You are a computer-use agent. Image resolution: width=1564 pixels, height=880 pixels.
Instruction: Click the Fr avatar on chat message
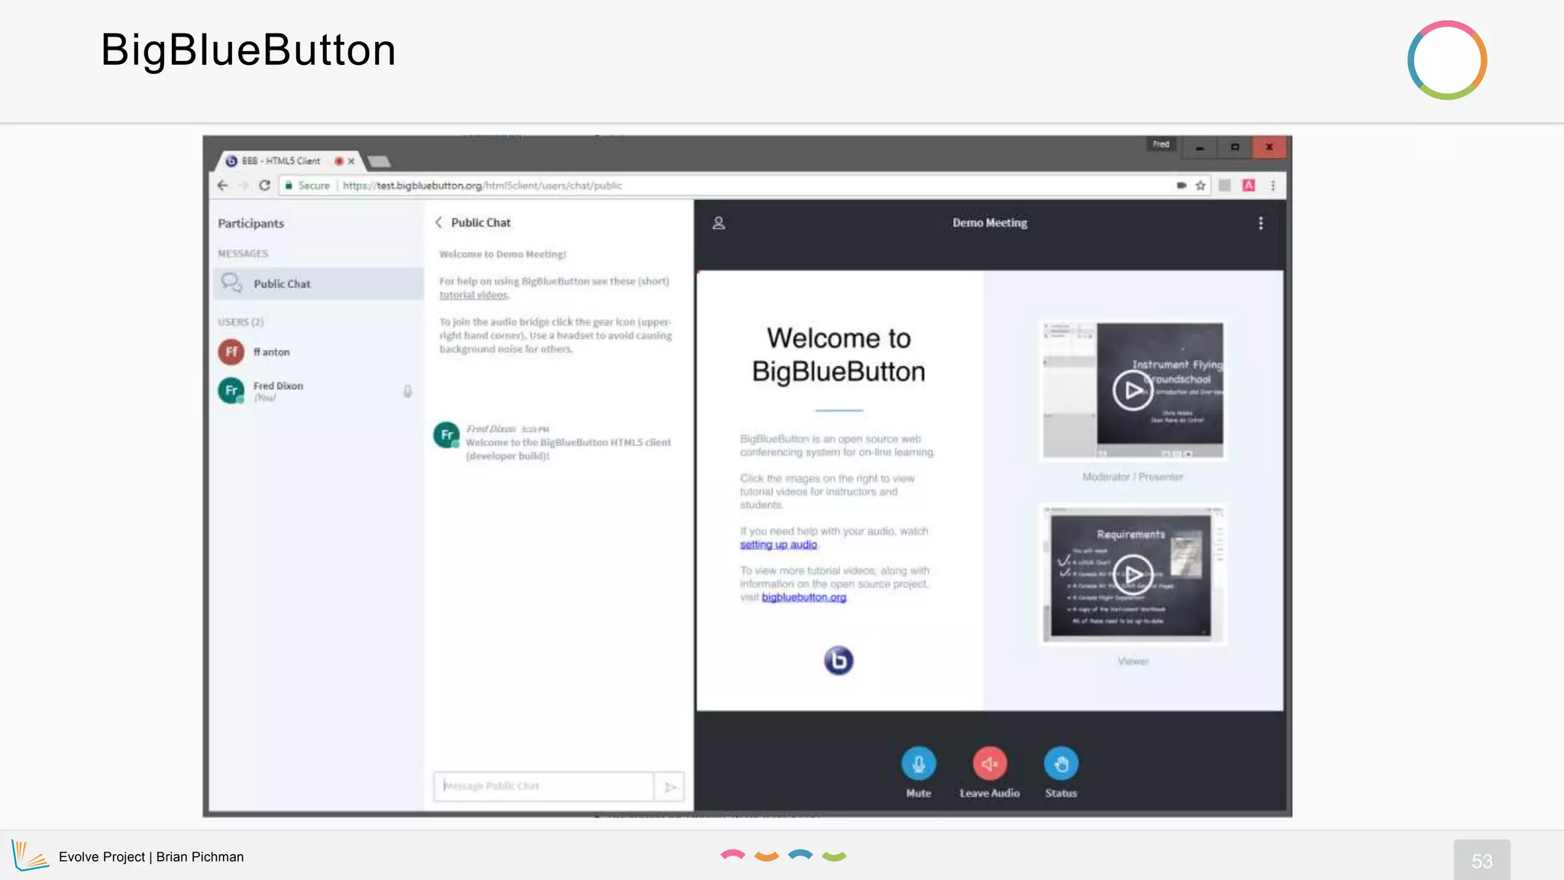(447, 435)
